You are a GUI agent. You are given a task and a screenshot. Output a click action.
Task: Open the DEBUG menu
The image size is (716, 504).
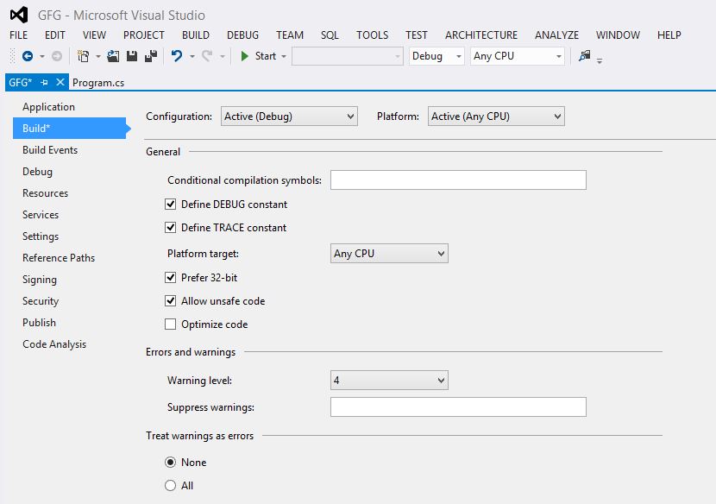pos(242,35)
